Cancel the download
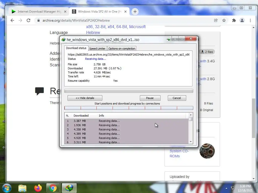This screenshot has height=193, width=258. coord(177,98)
